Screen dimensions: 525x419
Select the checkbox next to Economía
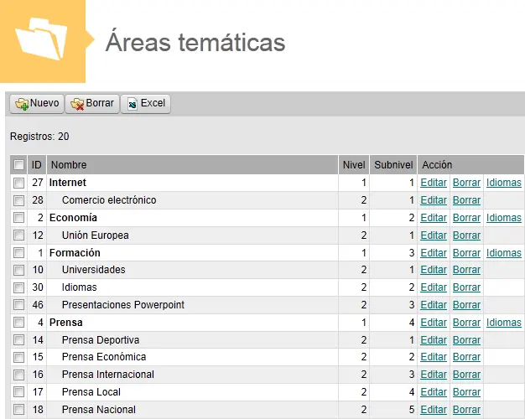pos(18,218)
